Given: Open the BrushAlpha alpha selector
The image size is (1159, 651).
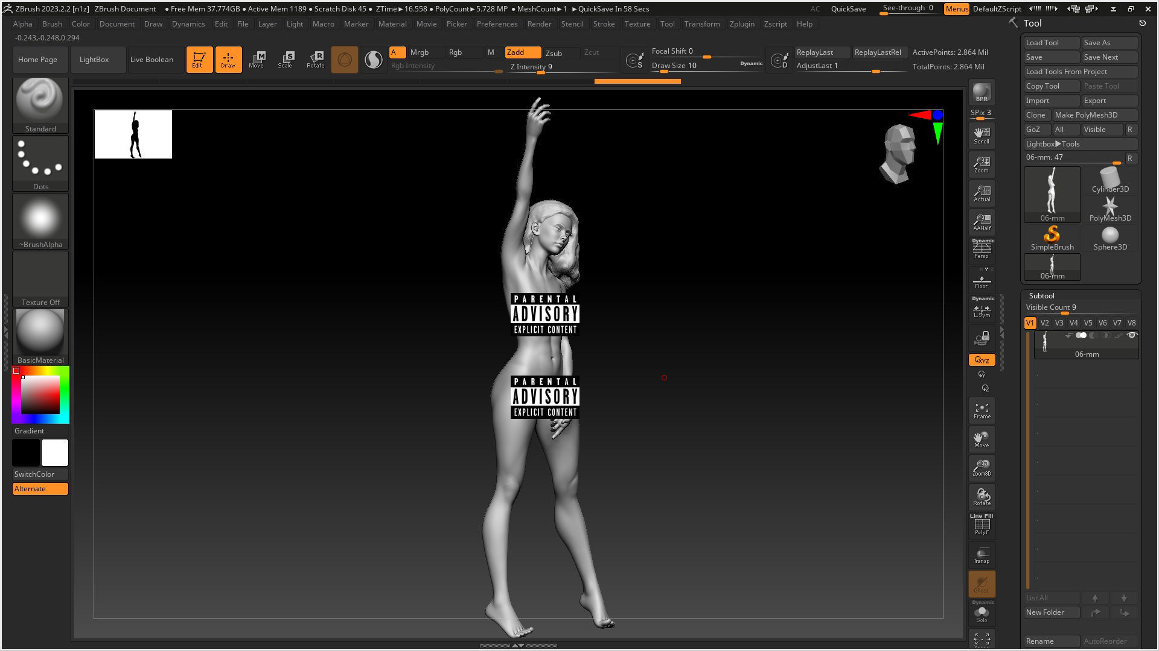Looking at the screenshot, I should [40, 221].
